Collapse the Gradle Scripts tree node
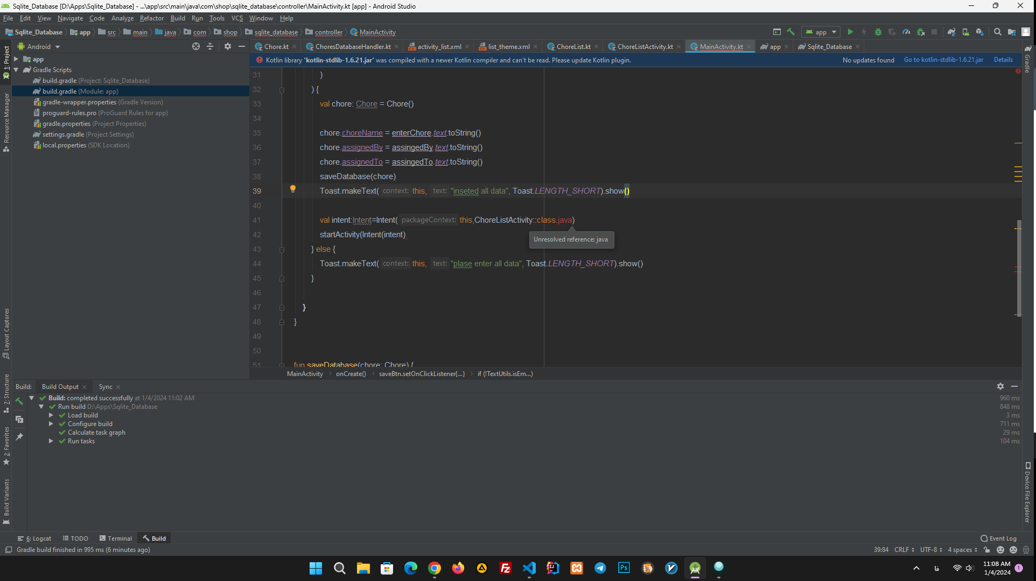Viewport: 1036px width, 581px height. (17, 69)
